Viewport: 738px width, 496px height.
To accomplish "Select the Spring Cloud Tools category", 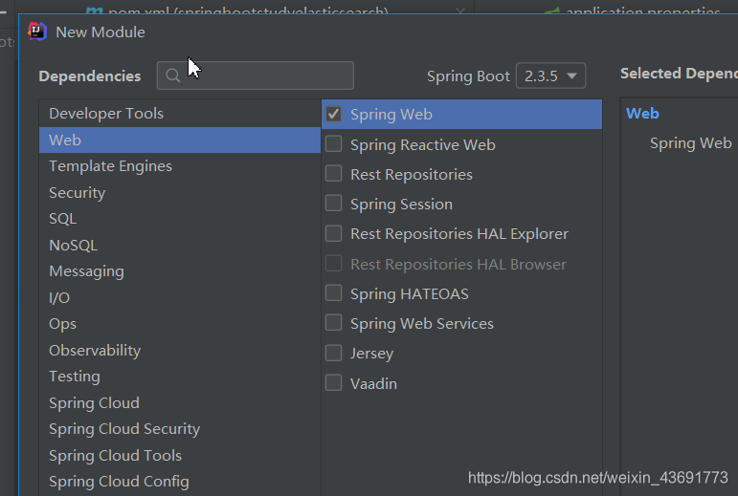I will click(x=180, y=456).
